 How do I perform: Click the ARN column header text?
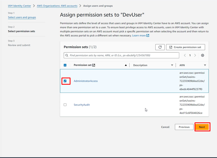click(182, 65)
